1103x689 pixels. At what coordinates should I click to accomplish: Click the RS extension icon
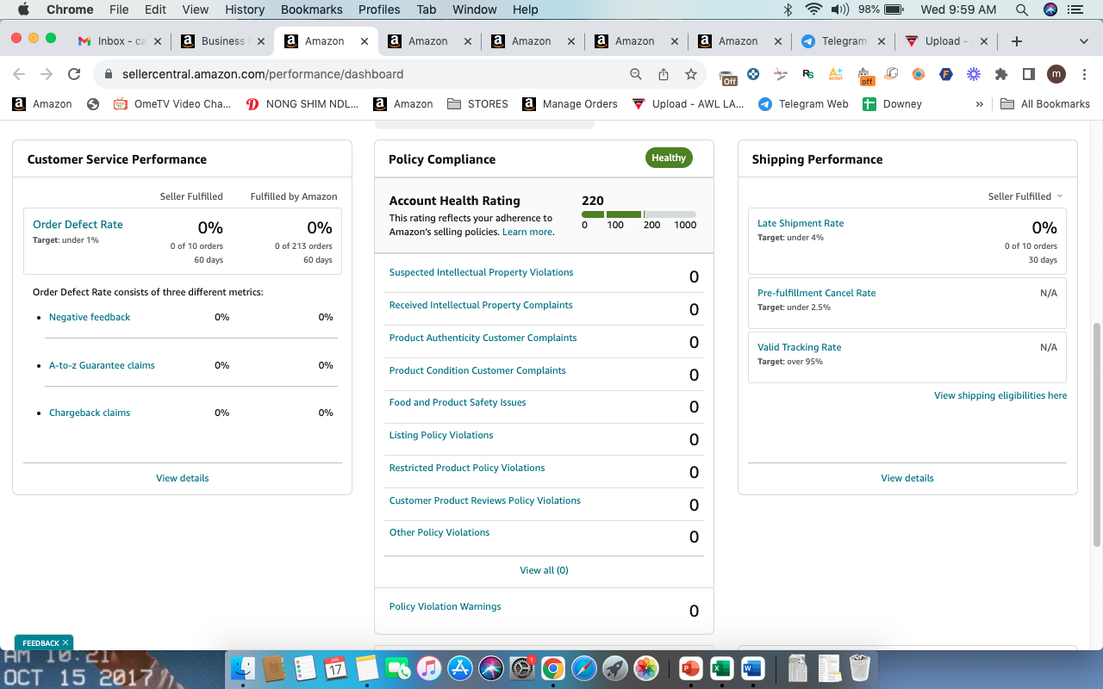coord(808,74)
